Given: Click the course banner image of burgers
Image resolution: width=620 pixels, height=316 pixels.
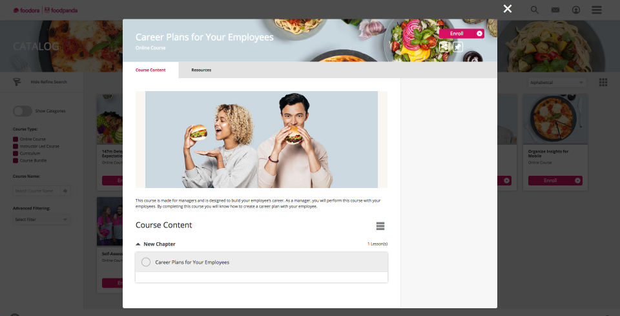Looking at the screenshot, I should (x=262, y=140).
